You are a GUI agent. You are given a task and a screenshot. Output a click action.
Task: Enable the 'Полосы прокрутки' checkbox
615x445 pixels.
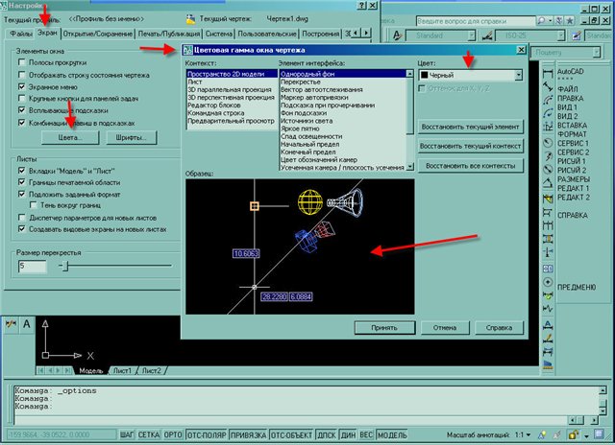tap(22, 62)
